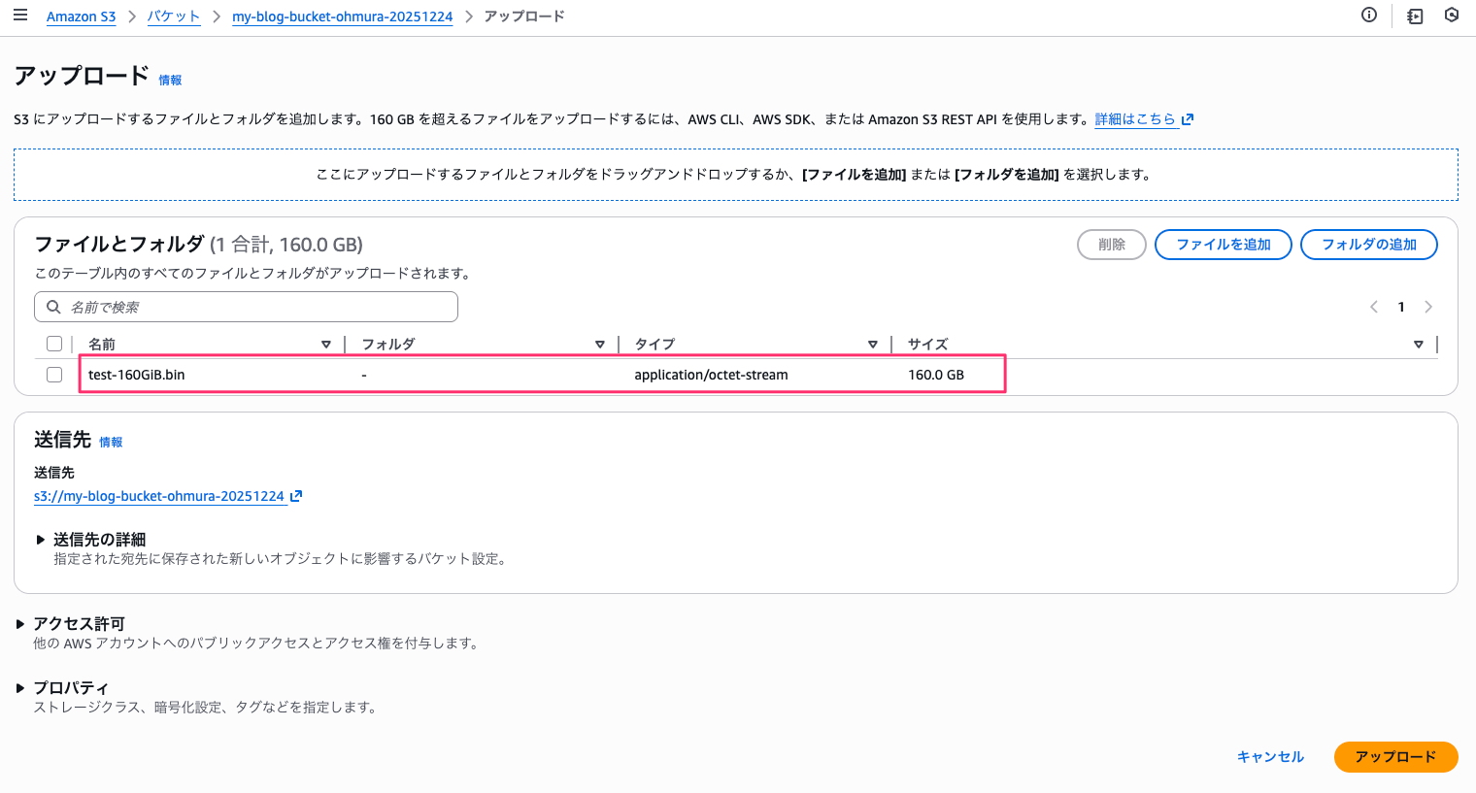The height and width of the screenshot is (793, 1476).
Task: Go to next page using the right chevron
Action: (x=1428, y=307)
